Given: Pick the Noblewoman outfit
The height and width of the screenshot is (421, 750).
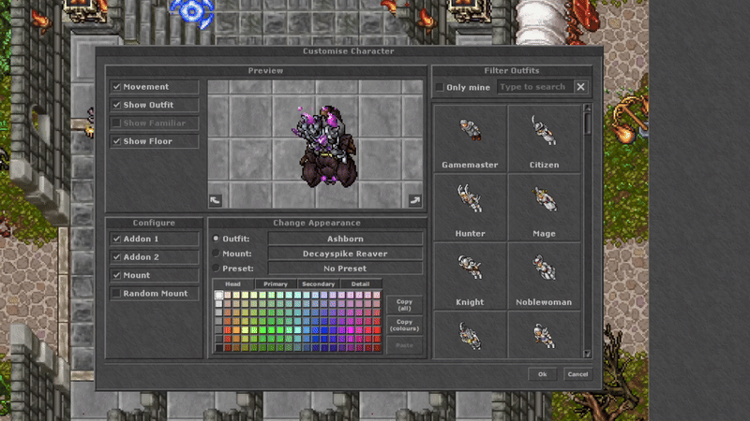Looking at the screenshot, I should 544,276.
